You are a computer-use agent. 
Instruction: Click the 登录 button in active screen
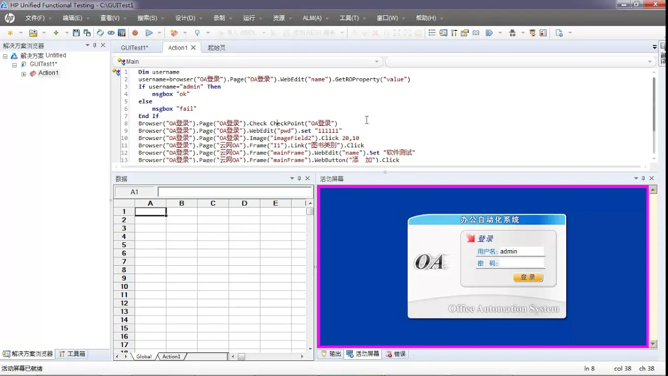tap(528, 277)
